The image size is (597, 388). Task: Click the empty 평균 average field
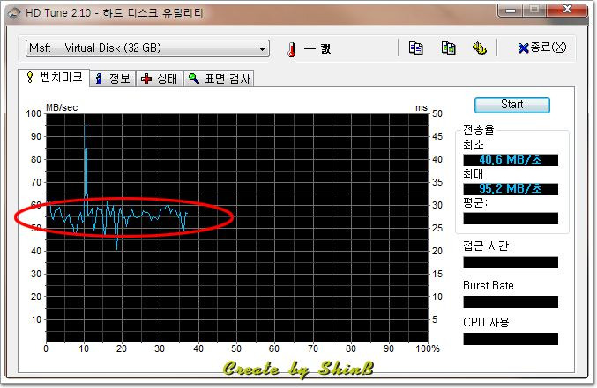[x=511, y=218]
